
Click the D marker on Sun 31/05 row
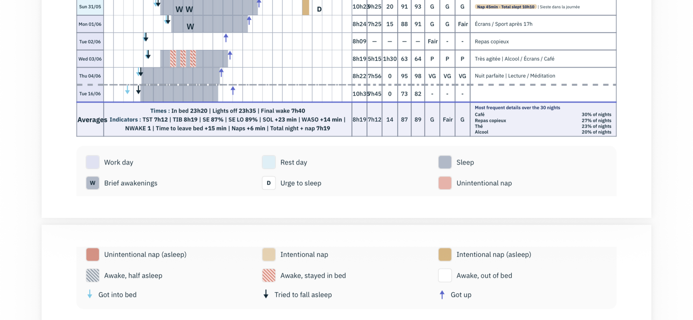tap(319, 9)
